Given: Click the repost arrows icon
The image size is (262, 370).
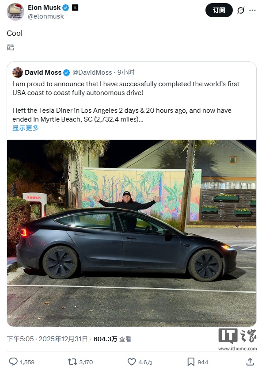Looking at the screenshot, I should click(x=72, y=362).
